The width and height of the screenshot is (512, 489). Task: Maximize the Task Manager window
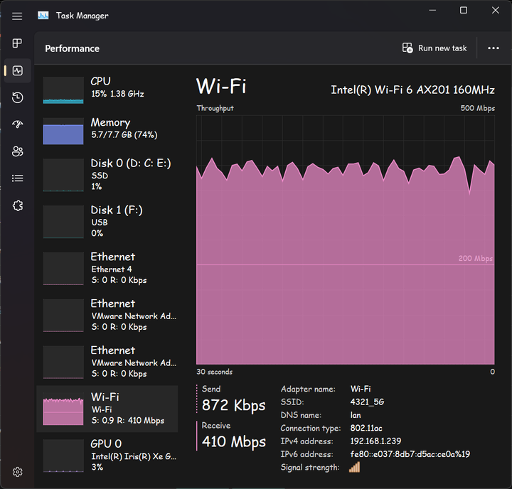click(464, 11)
